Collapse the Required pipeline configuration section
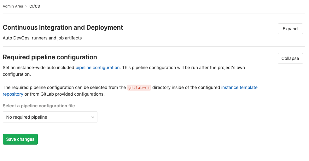Viewport: 309px width, 161px height. tap(290, 58)
